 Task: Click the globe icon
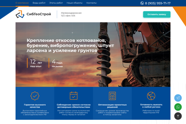pos(151,96)
